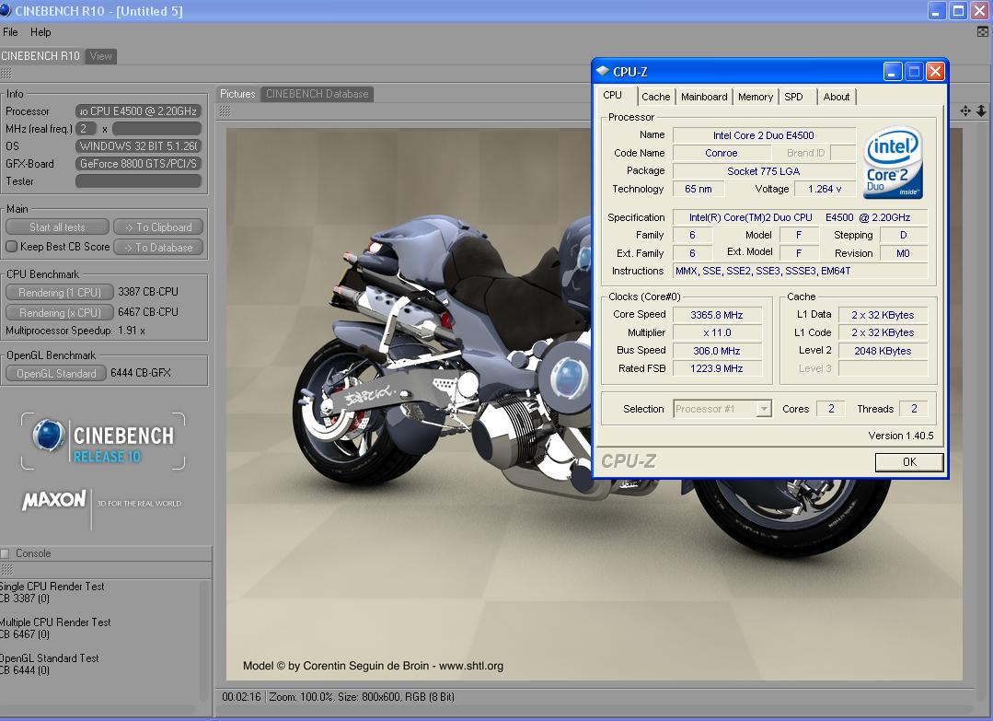993x721 pixels.
Task: Click the Instructions list MMX, SSE, SSE2
Action: [x=801, y=271]
